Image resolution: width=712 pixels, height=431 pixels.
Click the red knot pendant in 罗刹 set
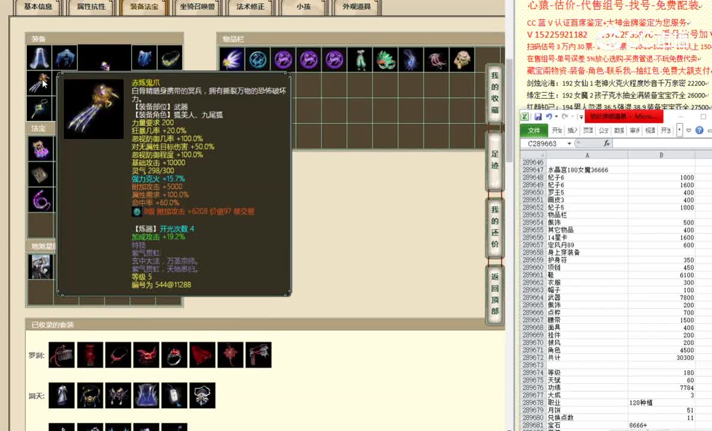coord(231,355)
